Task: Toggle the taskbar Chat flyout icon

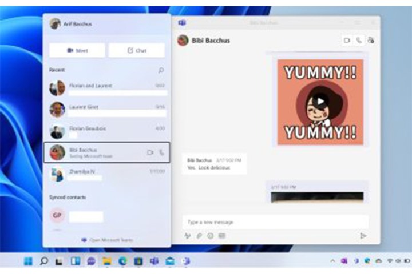Action: tap(91, 261)
